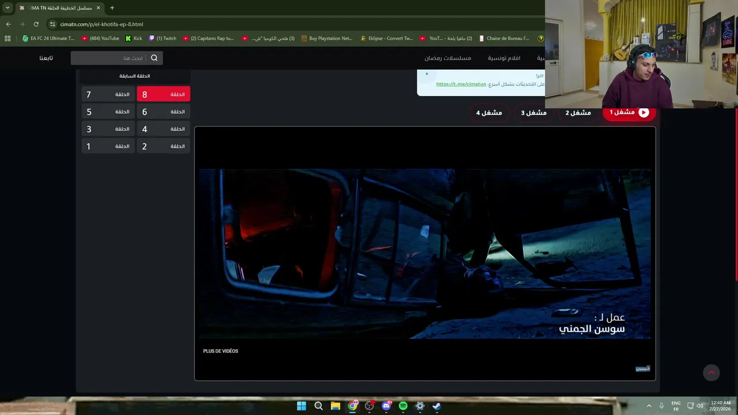Select episode الحلقة 4
This screenshot has width=738, height=415.
[163, 129]
